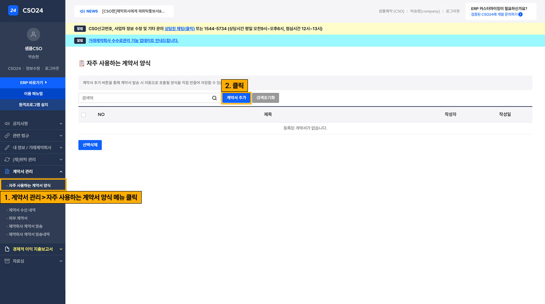The width and height of the screenshot is (545, 304).
Task: Collapse the 계약서 관리 section
Action: [61, 172]
